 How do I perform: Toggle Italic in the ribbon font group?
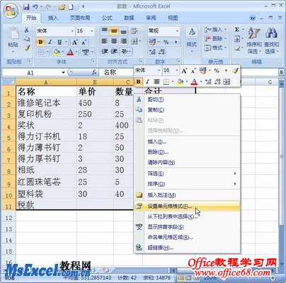pyautogui.click(x=50, y=42)
